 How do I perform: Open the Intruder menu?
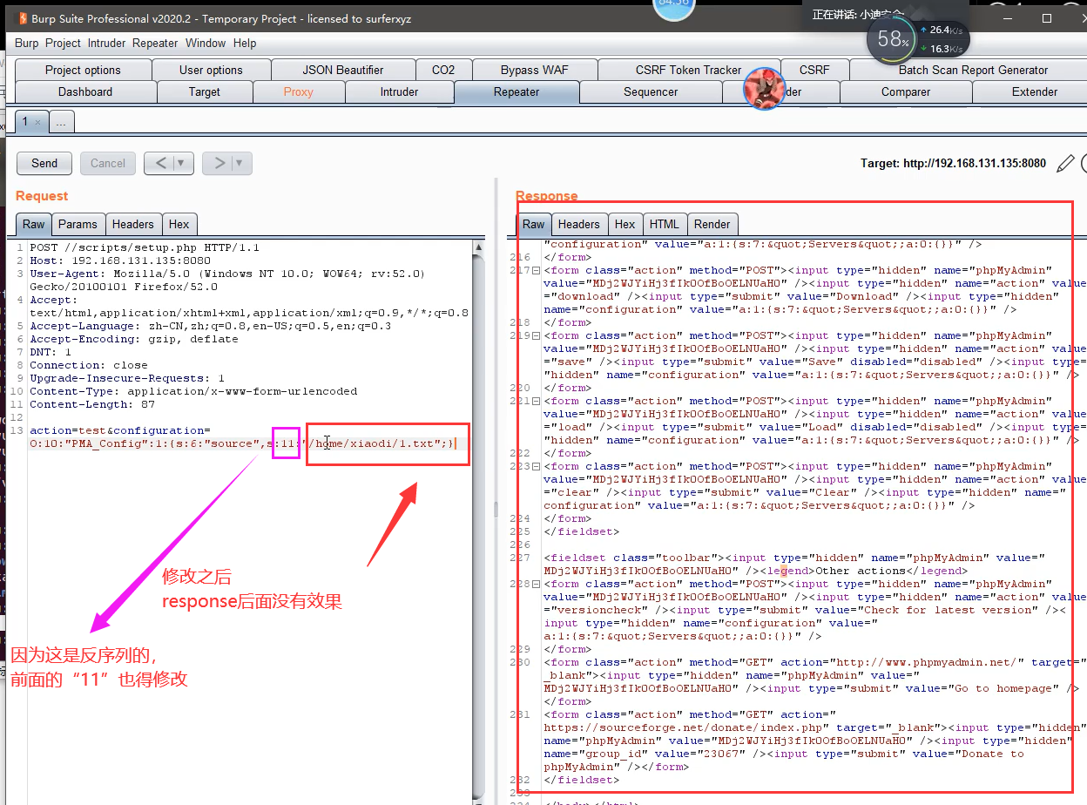[105, 43]
